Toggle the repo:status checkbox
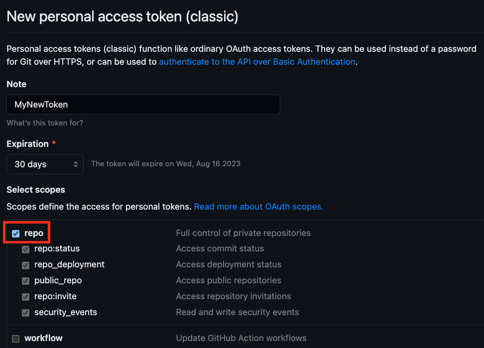The image size is (484, 348). tap(26, 249)
